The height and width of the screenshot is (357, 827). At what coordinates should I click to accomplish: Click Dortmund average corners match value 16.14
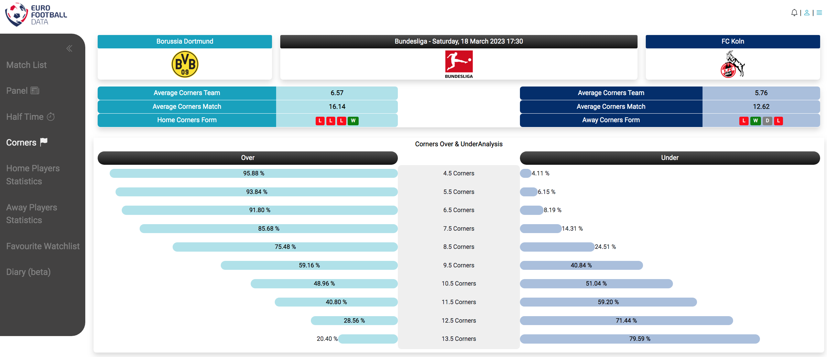[337, 107]
